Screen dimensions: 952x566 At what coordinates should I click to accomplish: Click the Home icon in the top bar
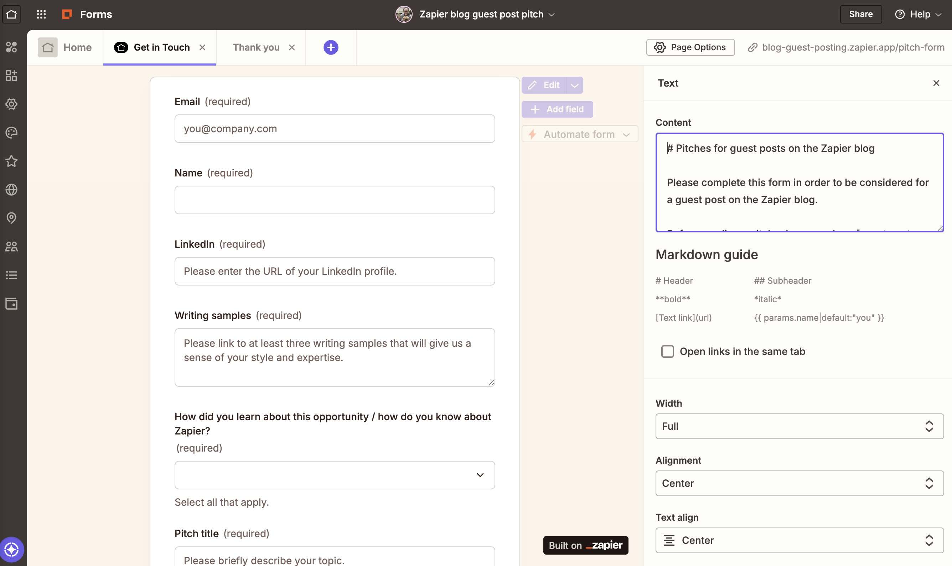pyautogui.click(x=11, y=14)
